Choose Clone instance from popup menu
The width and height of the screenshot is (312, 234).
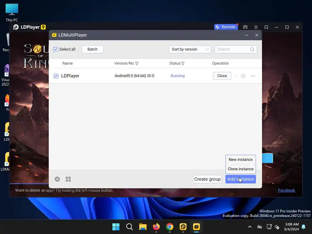(x=241, y=169)
